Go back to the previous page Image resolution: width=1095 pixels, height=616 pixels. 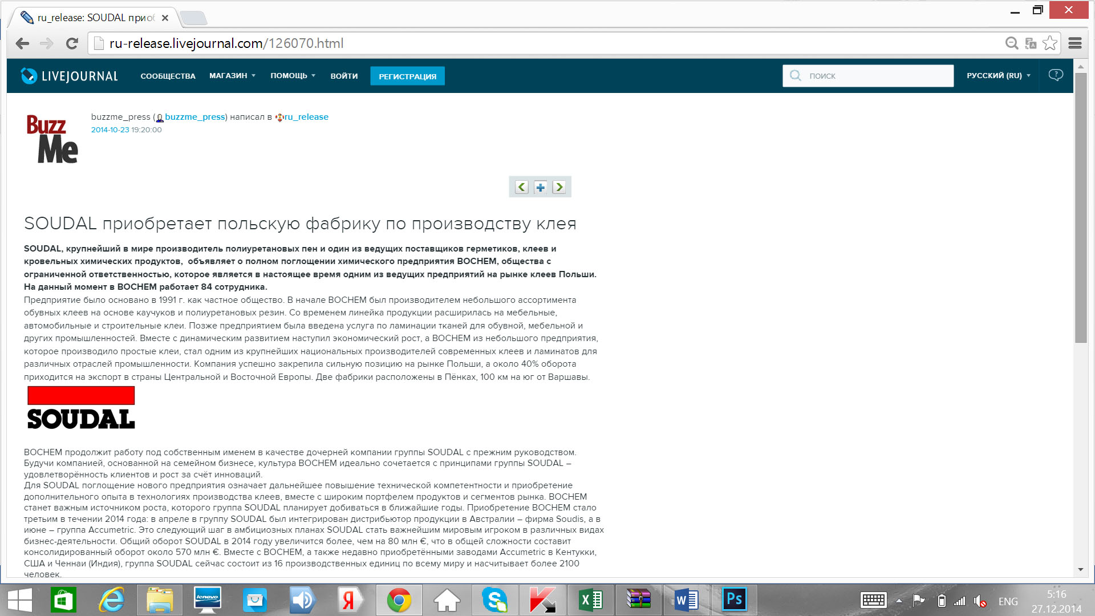[x=22, y=43]
